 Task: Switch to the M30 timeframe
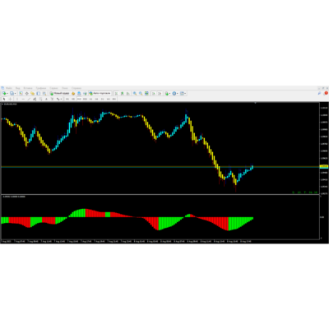(85, 99)
